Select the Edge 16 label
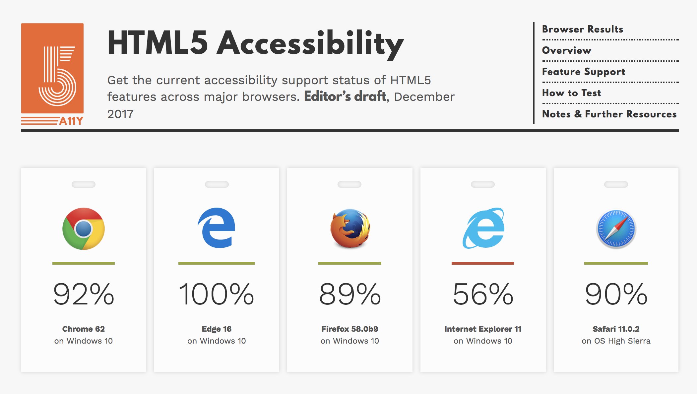 tap(217, 329)
